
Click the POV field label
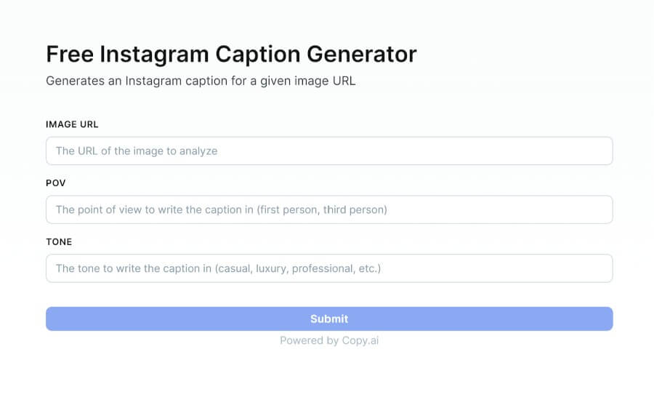(56, 183)
